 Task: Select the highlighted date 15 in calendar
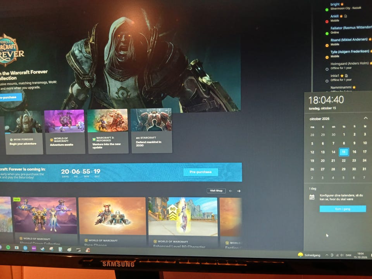(344, 152)
